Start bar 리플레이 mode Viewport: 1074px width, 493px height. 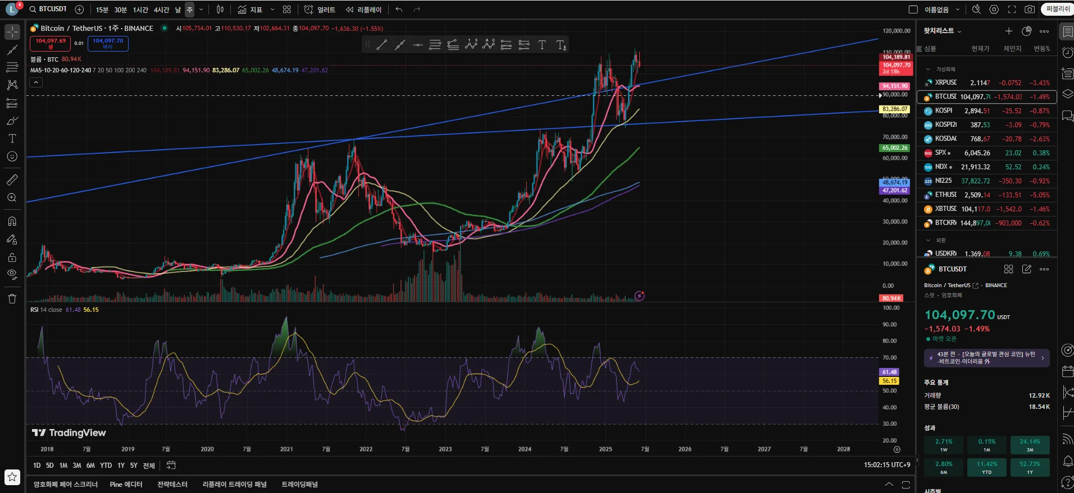[x=363, y=10]
